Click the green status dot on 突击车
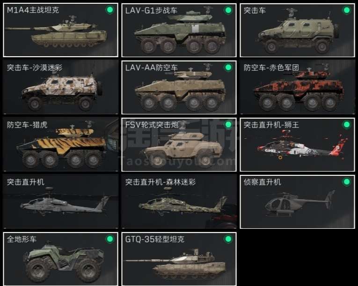Viewport: 358px width, 286px height. point(346,10)
